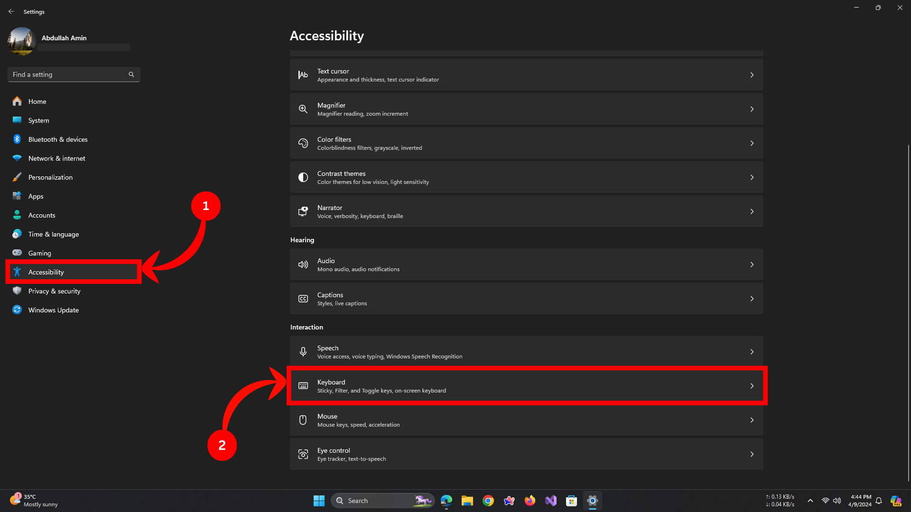This screenshot has height=512, width=911.
Task: Click the Magnifier settings icon
Action: [x=303, y=109]
